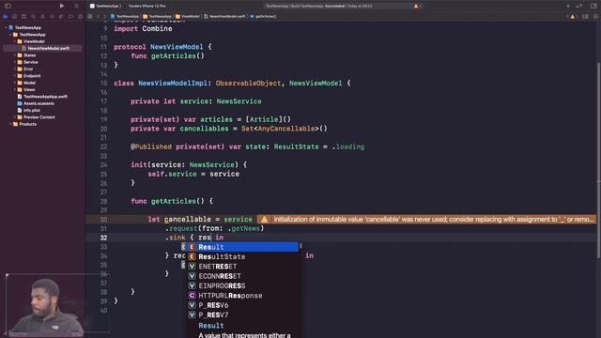601x338 pixels.
Task: Open the Issue navigator warning icon
Action: 42,17
